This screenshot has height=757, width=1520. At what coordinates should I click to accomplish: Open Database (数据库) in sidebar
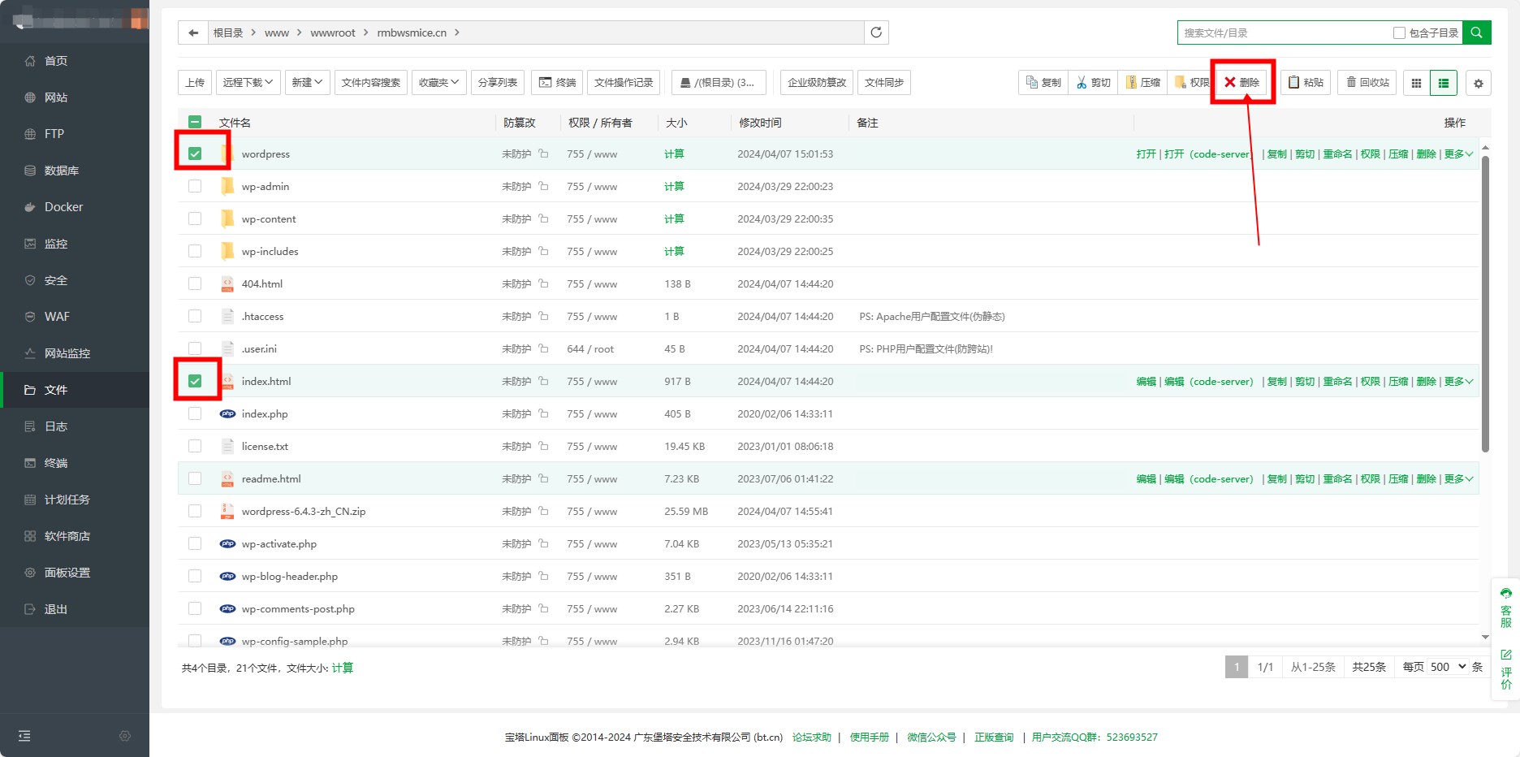[75, 171]
